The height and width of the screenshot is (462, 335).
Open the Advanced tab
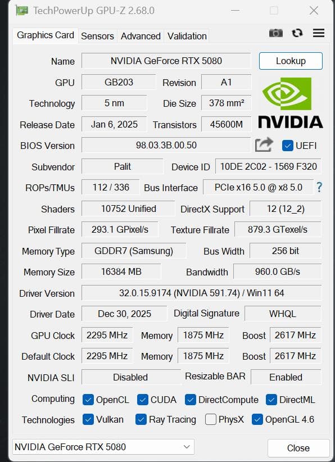point(140,36)
